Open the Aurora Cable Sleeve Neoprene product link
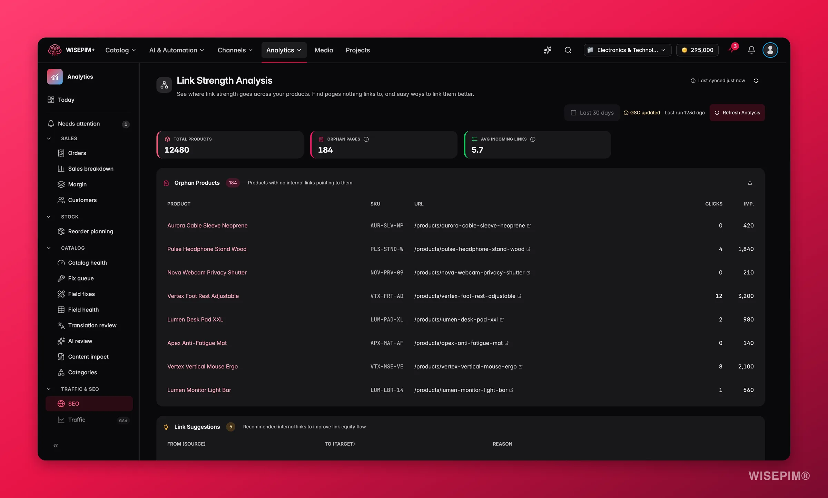Screen dimensions: 828x498 [207, 226]
